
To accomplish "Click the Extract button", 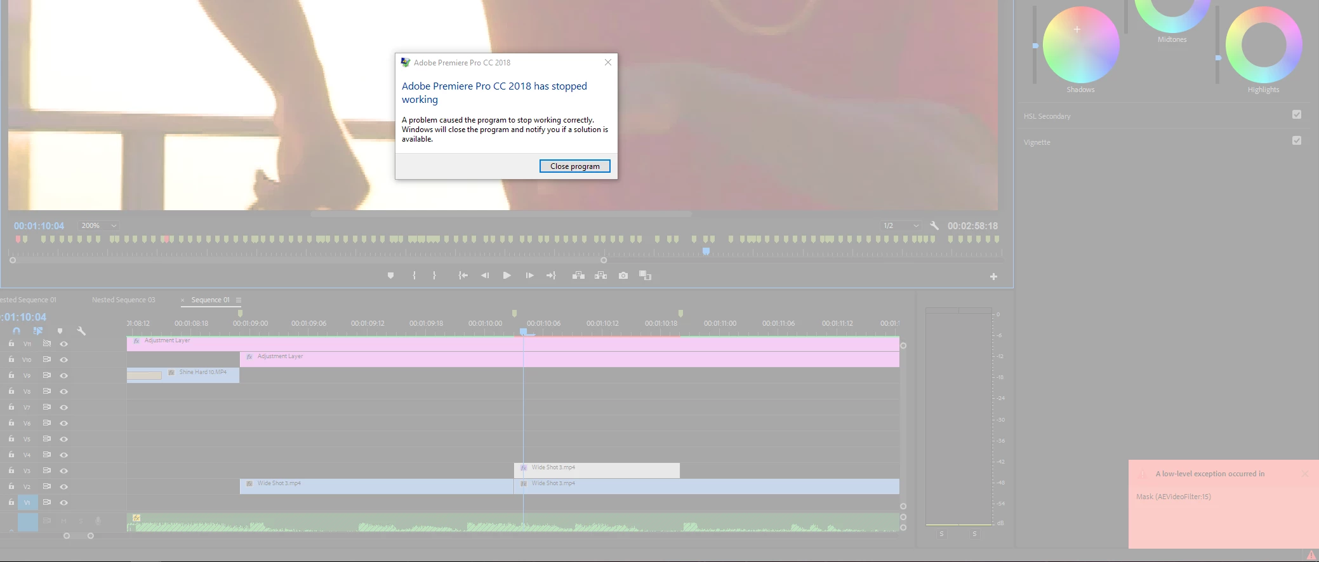I will pos(600,276).
